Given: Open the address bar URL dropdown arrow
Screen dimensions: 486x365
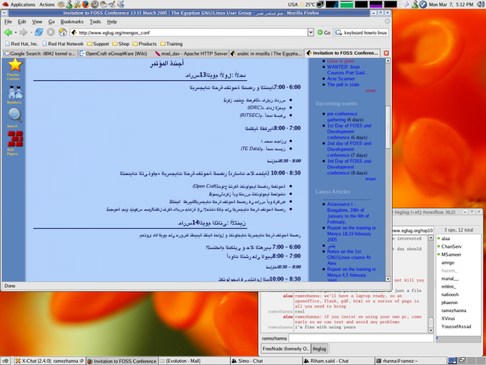Looking at the screenshot, I should (x=311, y=33).
